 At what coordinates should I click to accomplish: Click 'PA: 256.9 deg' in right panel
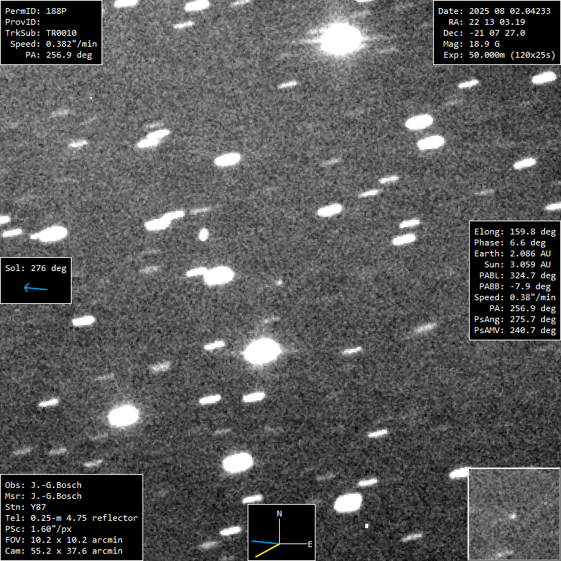click(x=523, y=308)
